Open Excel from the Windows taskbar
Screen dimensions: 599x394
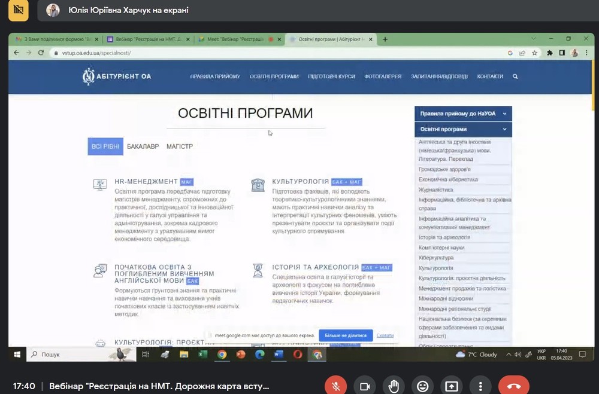tap(202, 355)
